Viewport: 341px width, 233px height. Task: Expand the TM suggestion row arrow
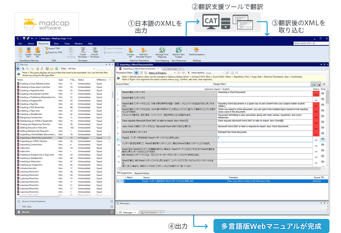pyautogui.click(x=118, y=181)
